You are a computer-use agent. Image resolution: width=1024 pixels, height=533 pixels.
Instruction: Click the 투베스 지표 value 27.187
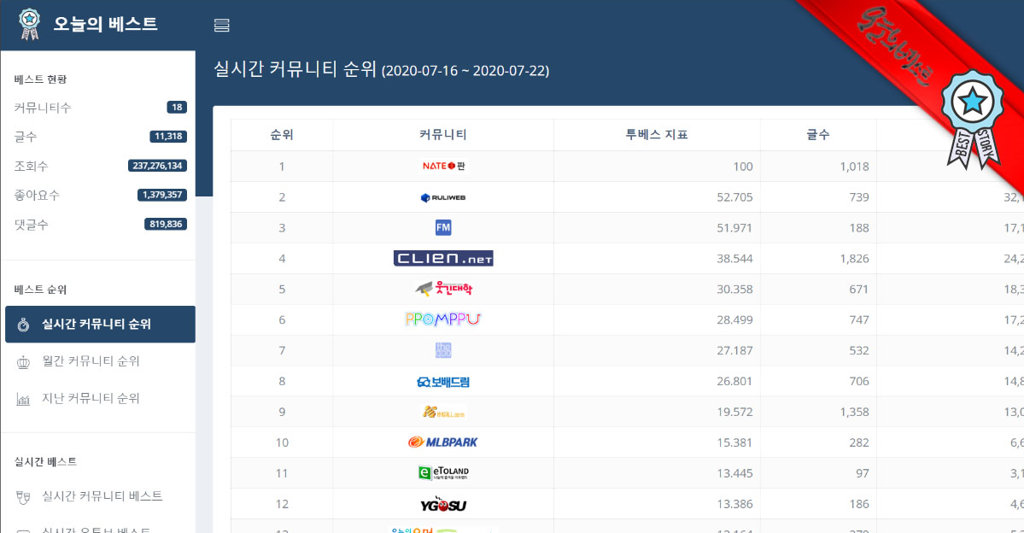tap(734, 351)
